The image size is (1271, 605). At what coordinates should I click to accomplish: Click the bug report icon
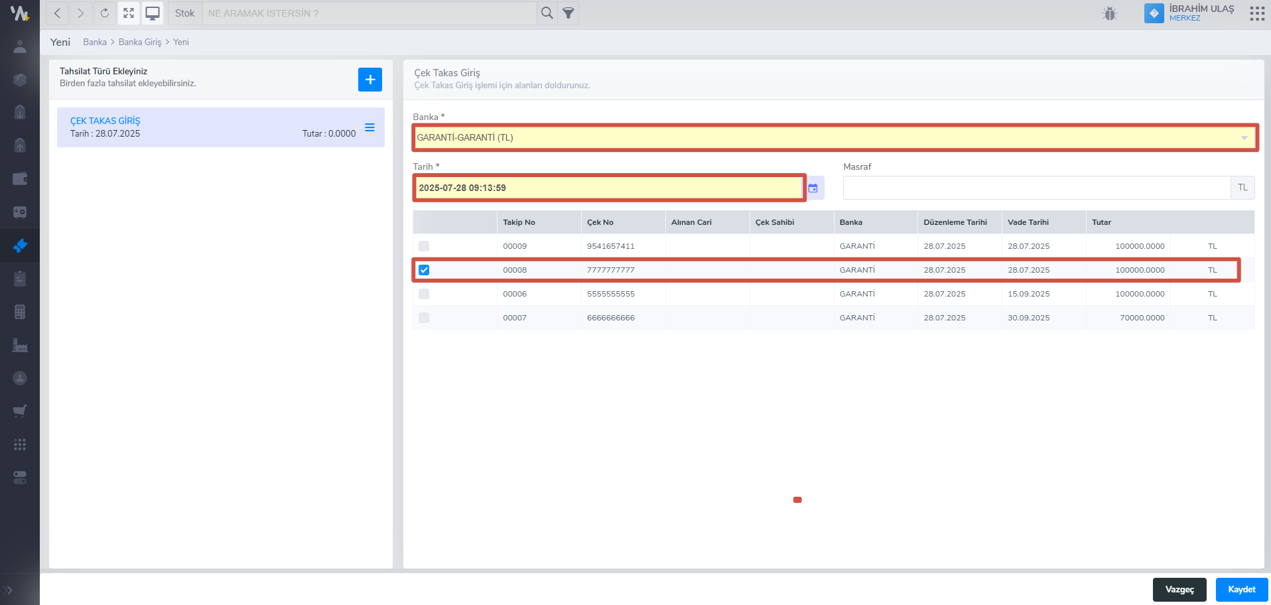[x=1110, y=13]
